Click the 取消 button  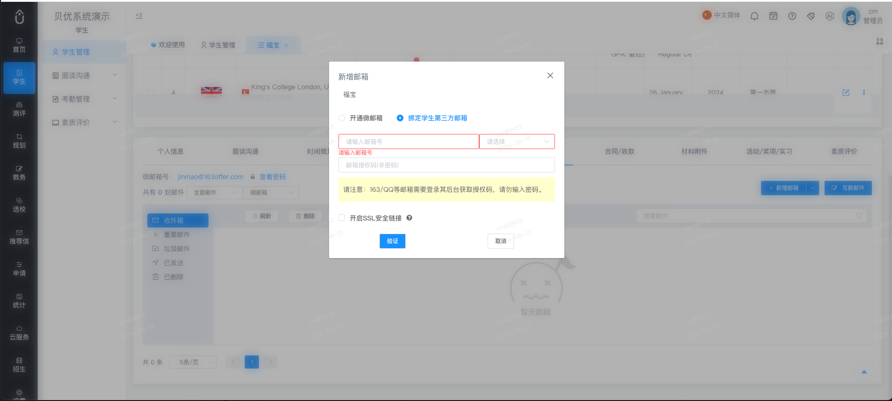click(501, 241)
